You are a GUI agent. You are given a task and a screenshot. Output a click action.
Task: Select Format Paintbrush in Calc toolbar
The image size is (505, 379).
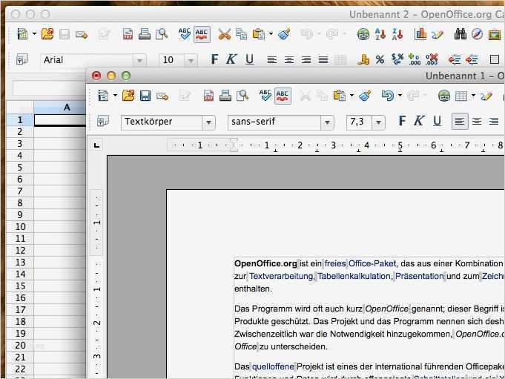(284, 34)
